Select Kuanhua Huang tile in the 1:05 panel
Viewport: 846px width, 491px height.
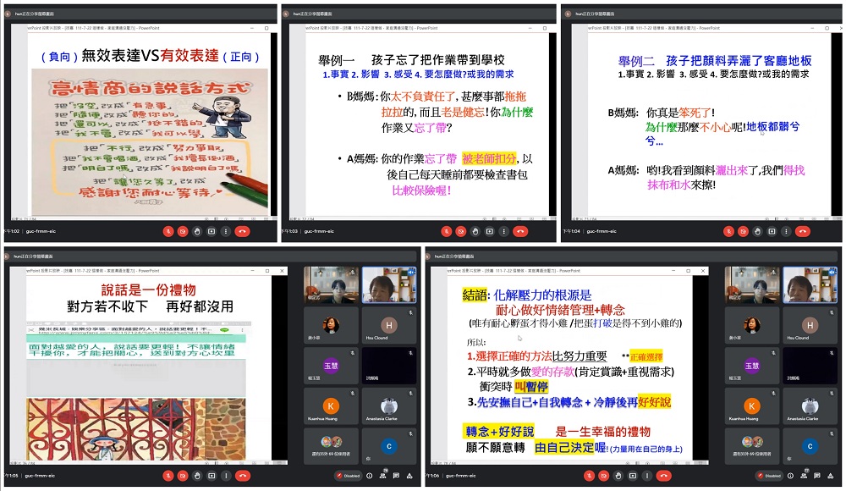pyautogui.click(x=331, y=405)
